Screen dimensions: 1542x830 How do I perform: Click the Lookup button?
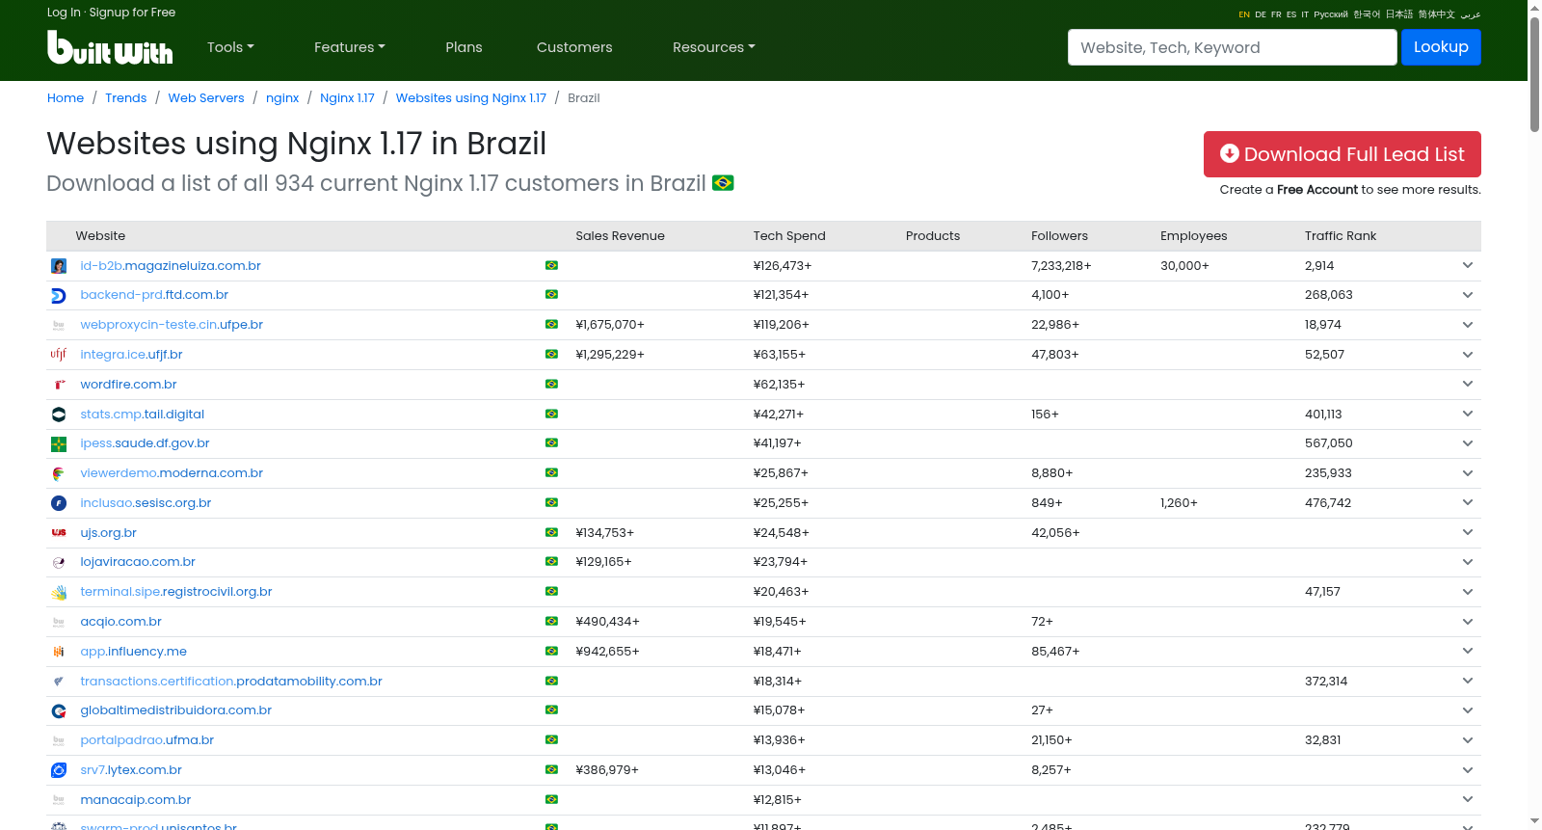tap(1441, 47)
